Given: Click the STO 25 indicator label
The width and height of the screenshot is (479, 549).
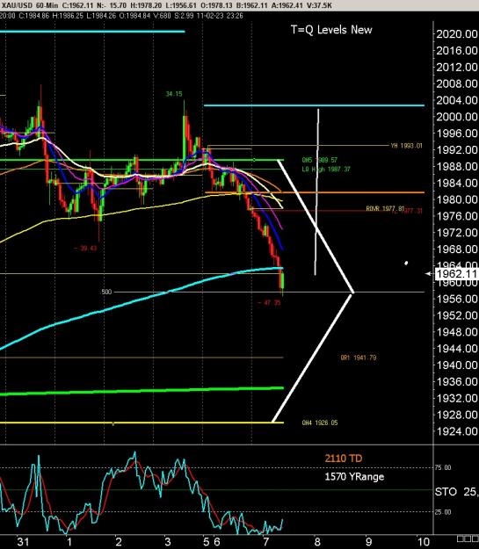Looking at the screenshot, I should pyautogui.click(x=456, y=492).
